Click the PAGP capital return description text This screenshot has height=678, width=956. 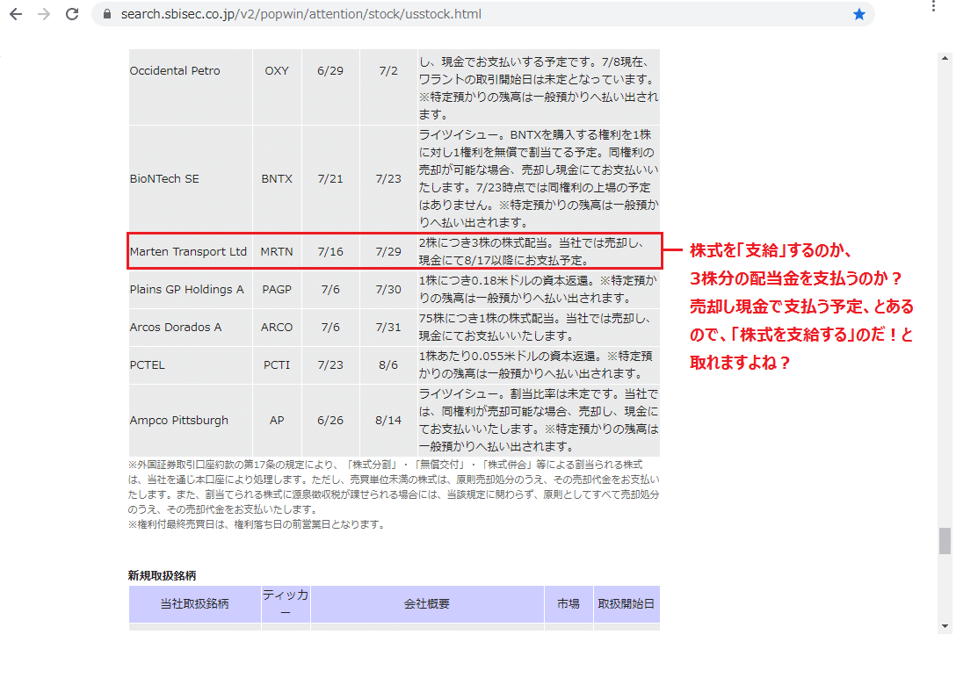(539, 289)
